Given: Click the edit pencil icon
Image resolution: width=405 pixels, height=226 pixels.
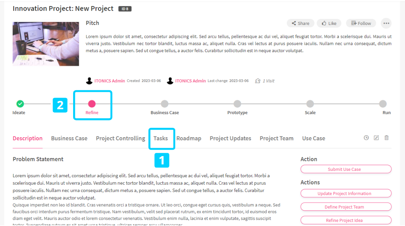Looking at the screenshot, I should point(376,138).
